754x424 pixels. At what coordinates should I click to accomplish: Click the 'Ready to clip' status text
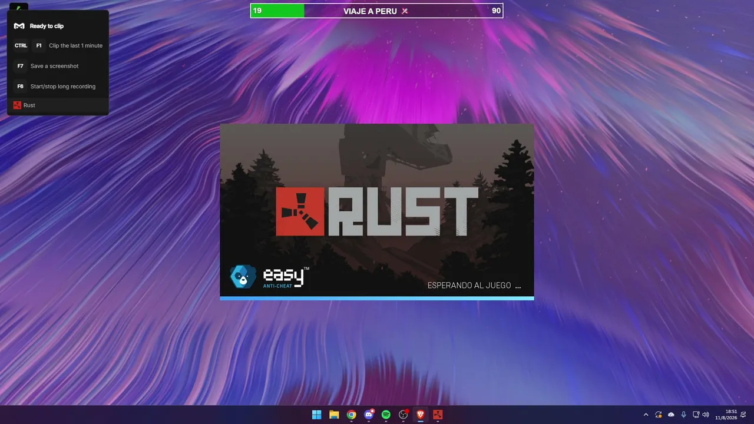(47, 26)
